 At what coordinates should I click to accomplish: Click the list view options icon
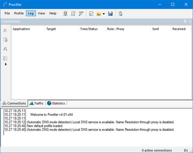[x=5, y=58]
